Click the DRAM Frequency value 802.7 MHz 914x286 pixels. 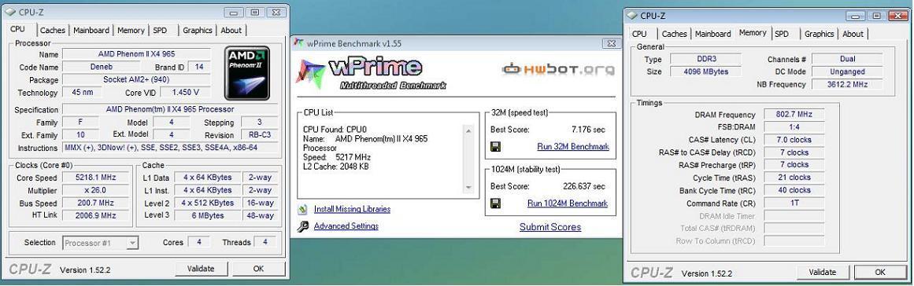[x=794, y=115]
